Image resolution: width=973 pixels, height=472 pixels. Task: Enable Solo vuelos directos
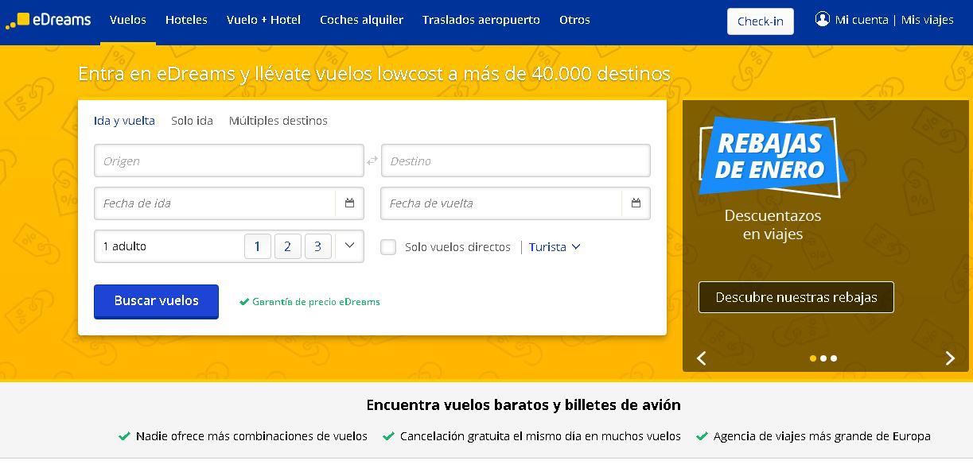coord(388,247)
